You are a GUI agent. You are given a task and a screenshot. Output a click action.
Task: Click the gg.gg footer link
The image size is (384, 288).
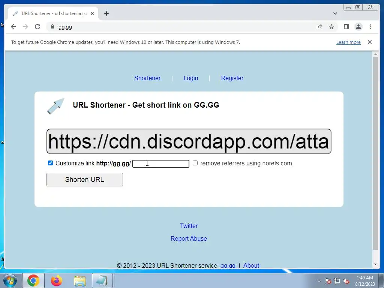(x=228, y=265)
